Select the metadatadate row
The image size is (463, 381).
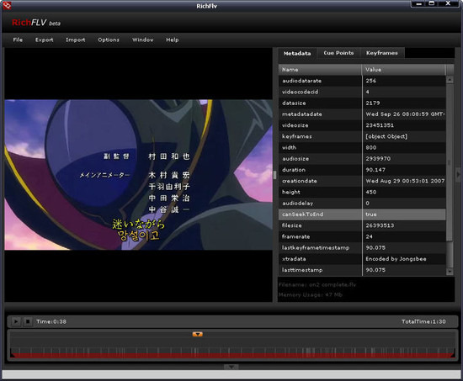click(x=362, y=114)
